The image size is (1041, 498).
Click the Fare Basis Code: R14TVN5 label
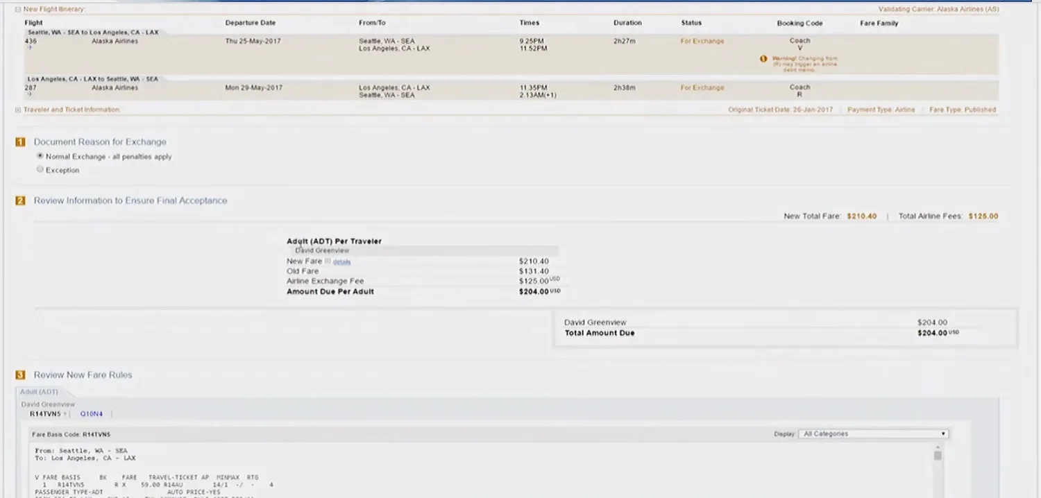[x=71, y=434]
